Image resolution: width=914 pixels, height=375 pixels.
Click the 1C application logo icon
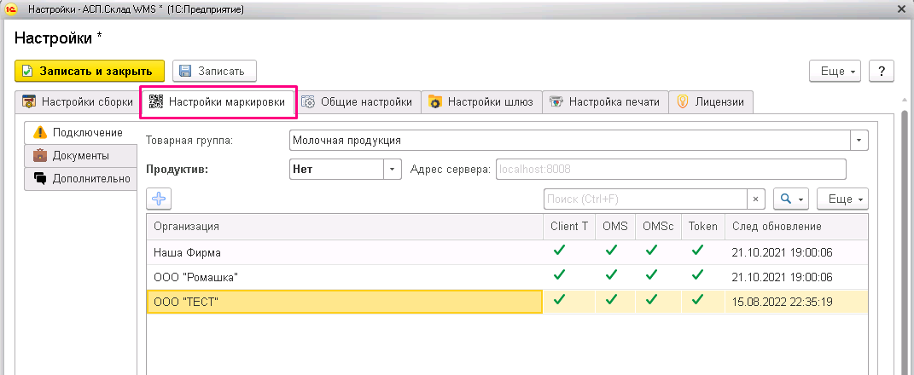pyautogui.click(x=10, y=9)
